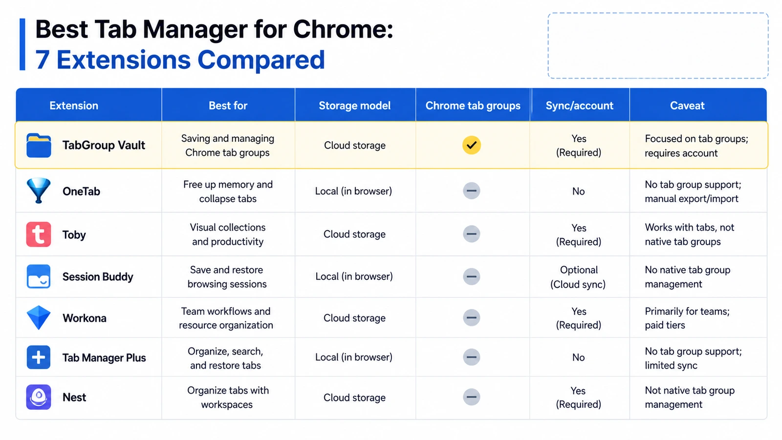
Task: Select the Session Buddy extension name
Action: point(98,277)
